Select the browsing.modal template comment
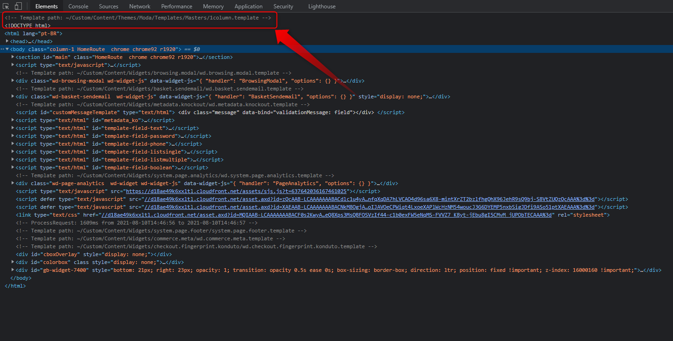Image resolution: width=673 pixels, height=341 pixels. [154, 73]
